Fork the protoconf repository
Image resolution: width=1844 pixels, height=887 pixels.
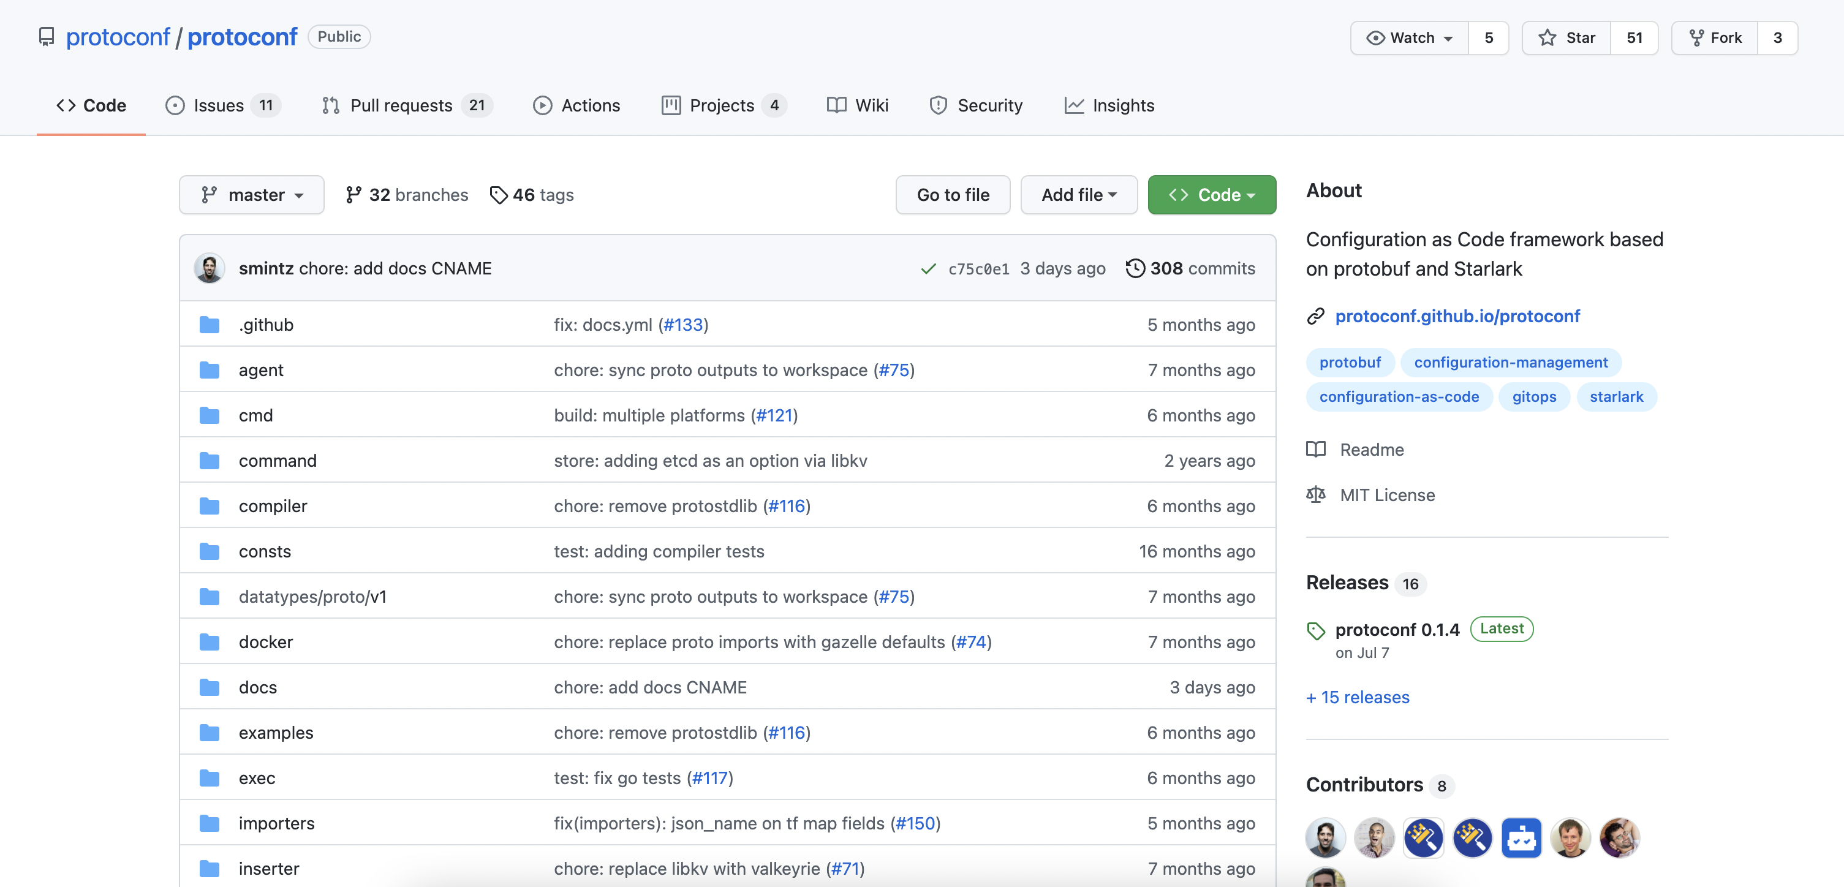(1715, 38)
